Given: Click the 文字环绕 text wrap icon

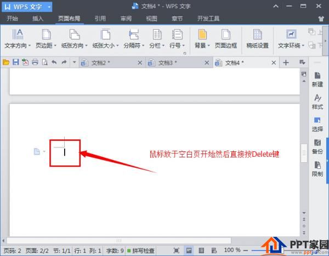Looking at the screenshot, I should click(x=291, y=34).
